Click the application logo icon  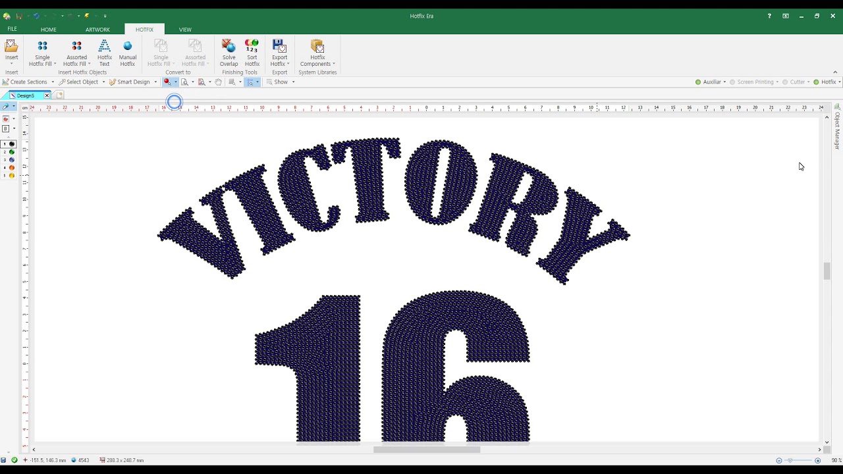[x=7, y=16]
